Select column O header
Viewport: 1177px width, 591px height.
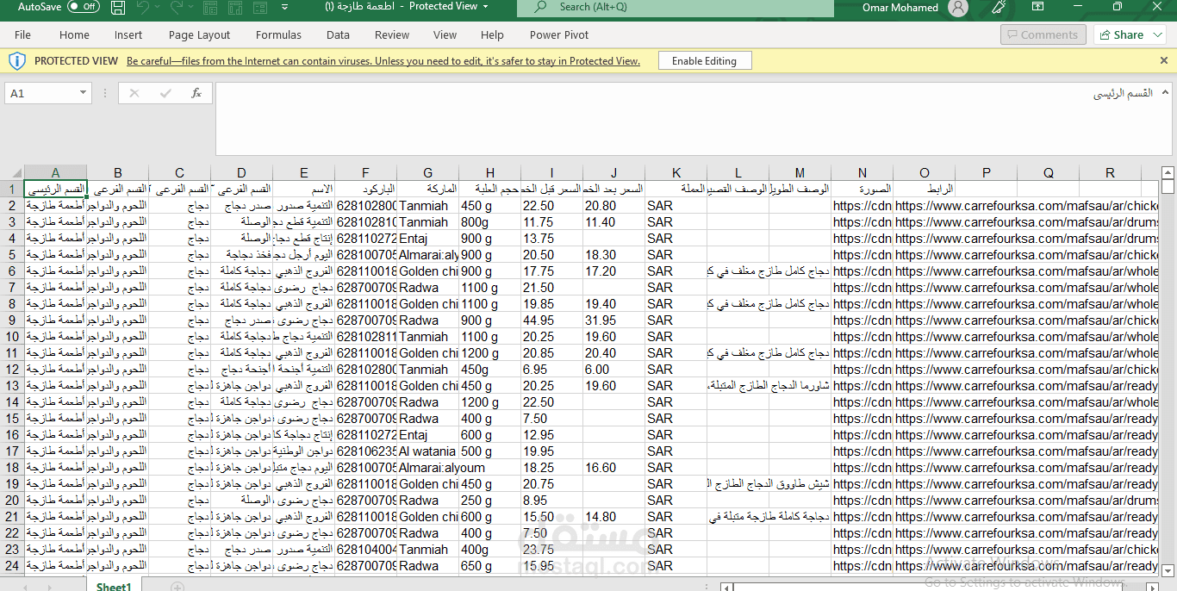924,173
